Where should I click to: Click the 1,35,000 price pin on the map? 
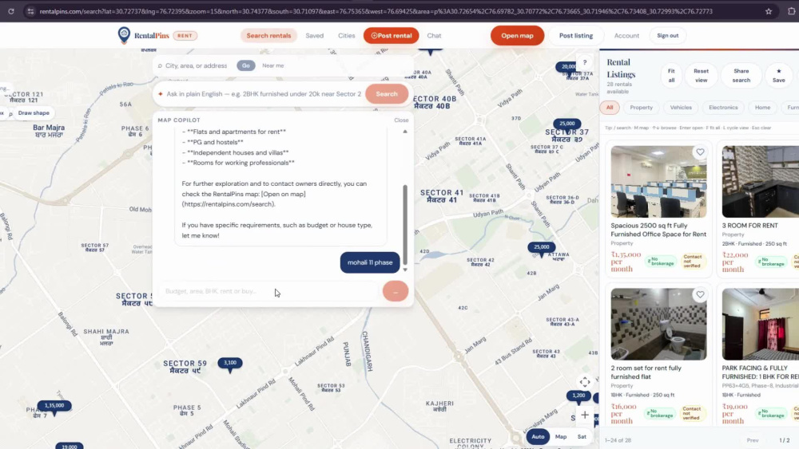pos(54,406)
